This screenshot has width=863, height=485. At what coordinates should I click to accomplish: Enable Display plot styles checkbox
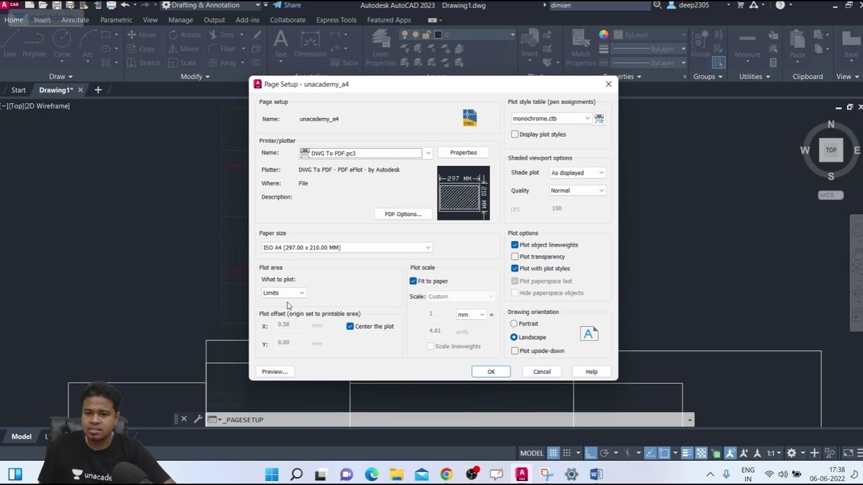515,135
